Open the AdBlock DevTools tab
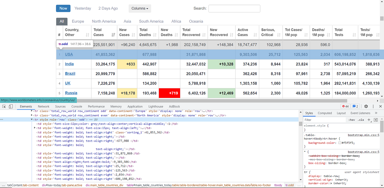 pos(174,106)
